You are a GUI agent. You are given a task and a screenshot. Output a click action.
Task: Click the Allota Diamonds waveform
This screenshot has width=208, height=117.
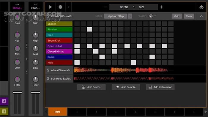tap(123, 70)
